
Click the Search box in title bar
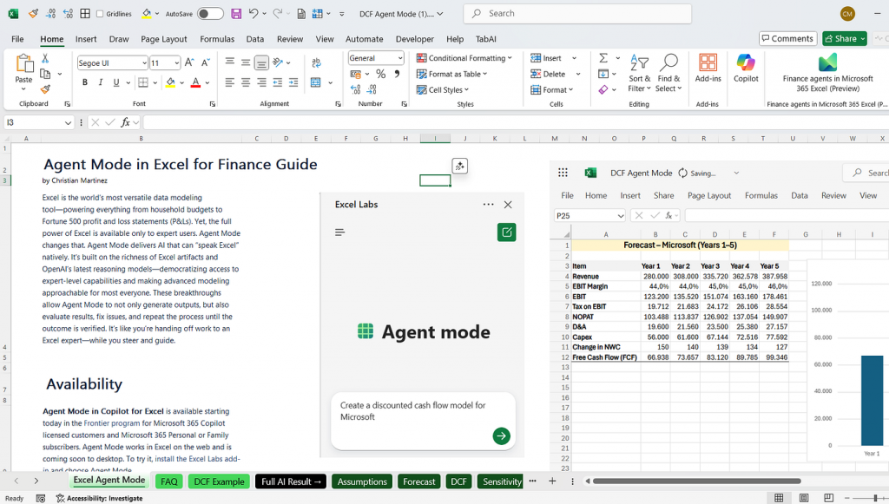click(x=577, y=14)
